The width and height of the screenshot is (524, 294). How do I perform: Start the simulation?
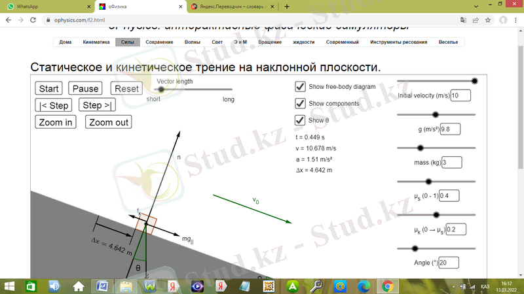pos(48,89)
